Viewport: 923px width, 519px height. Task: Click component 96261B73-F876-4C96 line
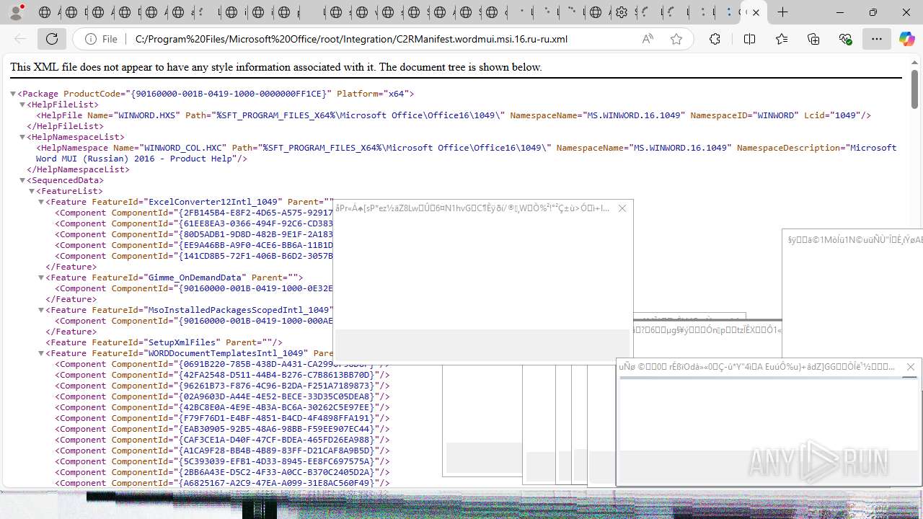[x=222, y=386]
